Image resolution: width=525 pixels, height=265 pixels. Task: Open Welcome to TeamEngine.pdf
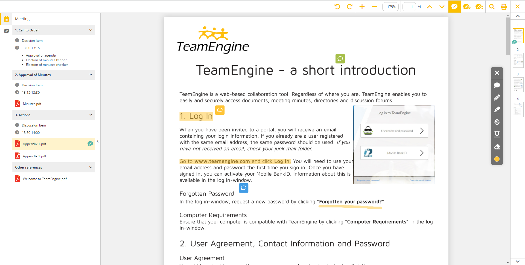coord(45,179)
